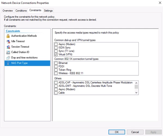163x136 pixels.
Task: Check the ADSL-CAP Asymmetric DSL checkbox
Action: (56, 83)
